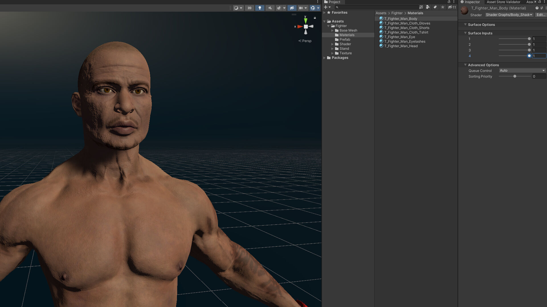Open Queue Control Auto dropdown
The height and width of the screenshot is (307, 547).
pos(522,70)
